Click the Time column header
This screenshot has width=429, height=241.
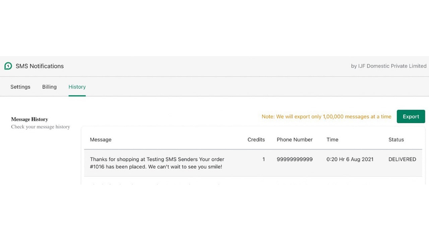pos(332,140)
